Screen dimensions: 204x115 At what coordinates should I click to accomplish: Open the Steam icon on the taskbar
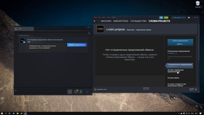pos(25,113)
